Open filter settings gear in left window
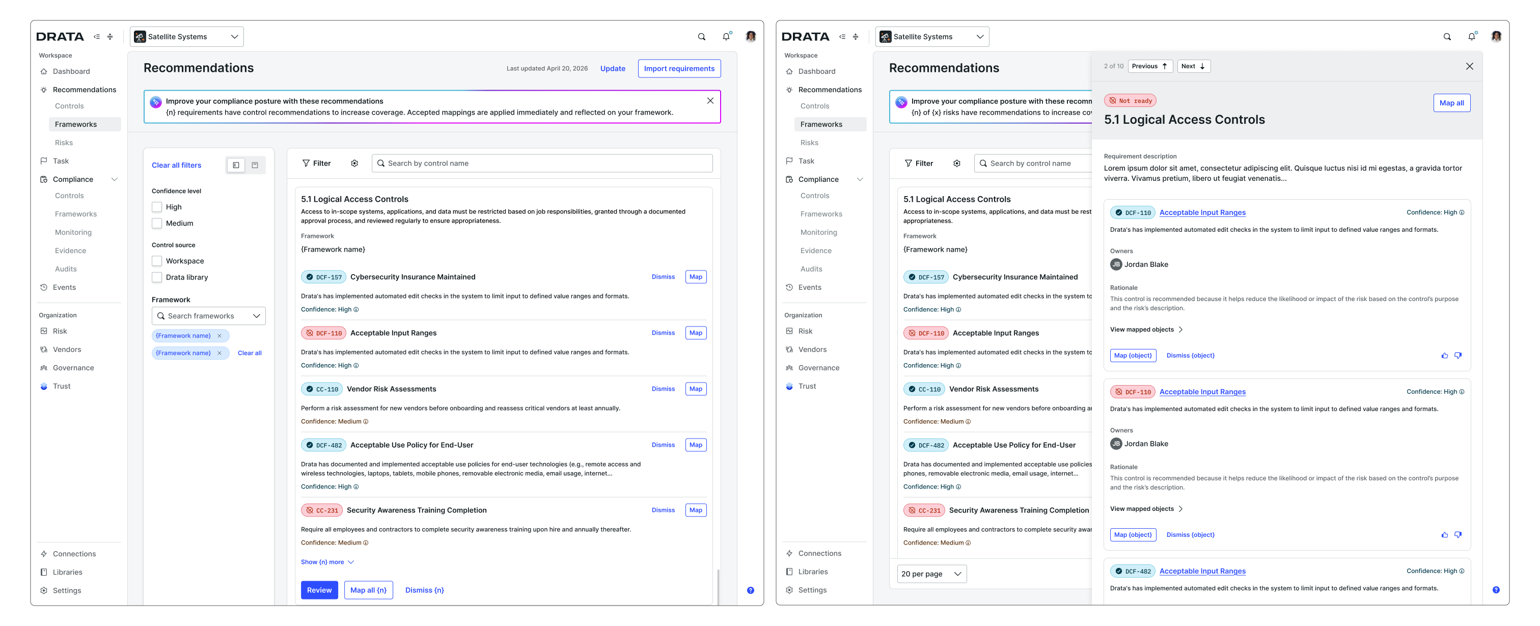This screenshot has width=1540, height=626. (x=354, y=163)
